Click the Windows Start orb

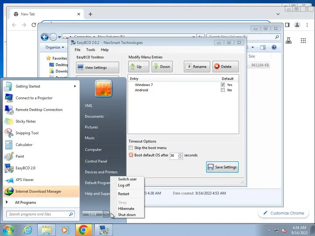(x=8, y=230)
